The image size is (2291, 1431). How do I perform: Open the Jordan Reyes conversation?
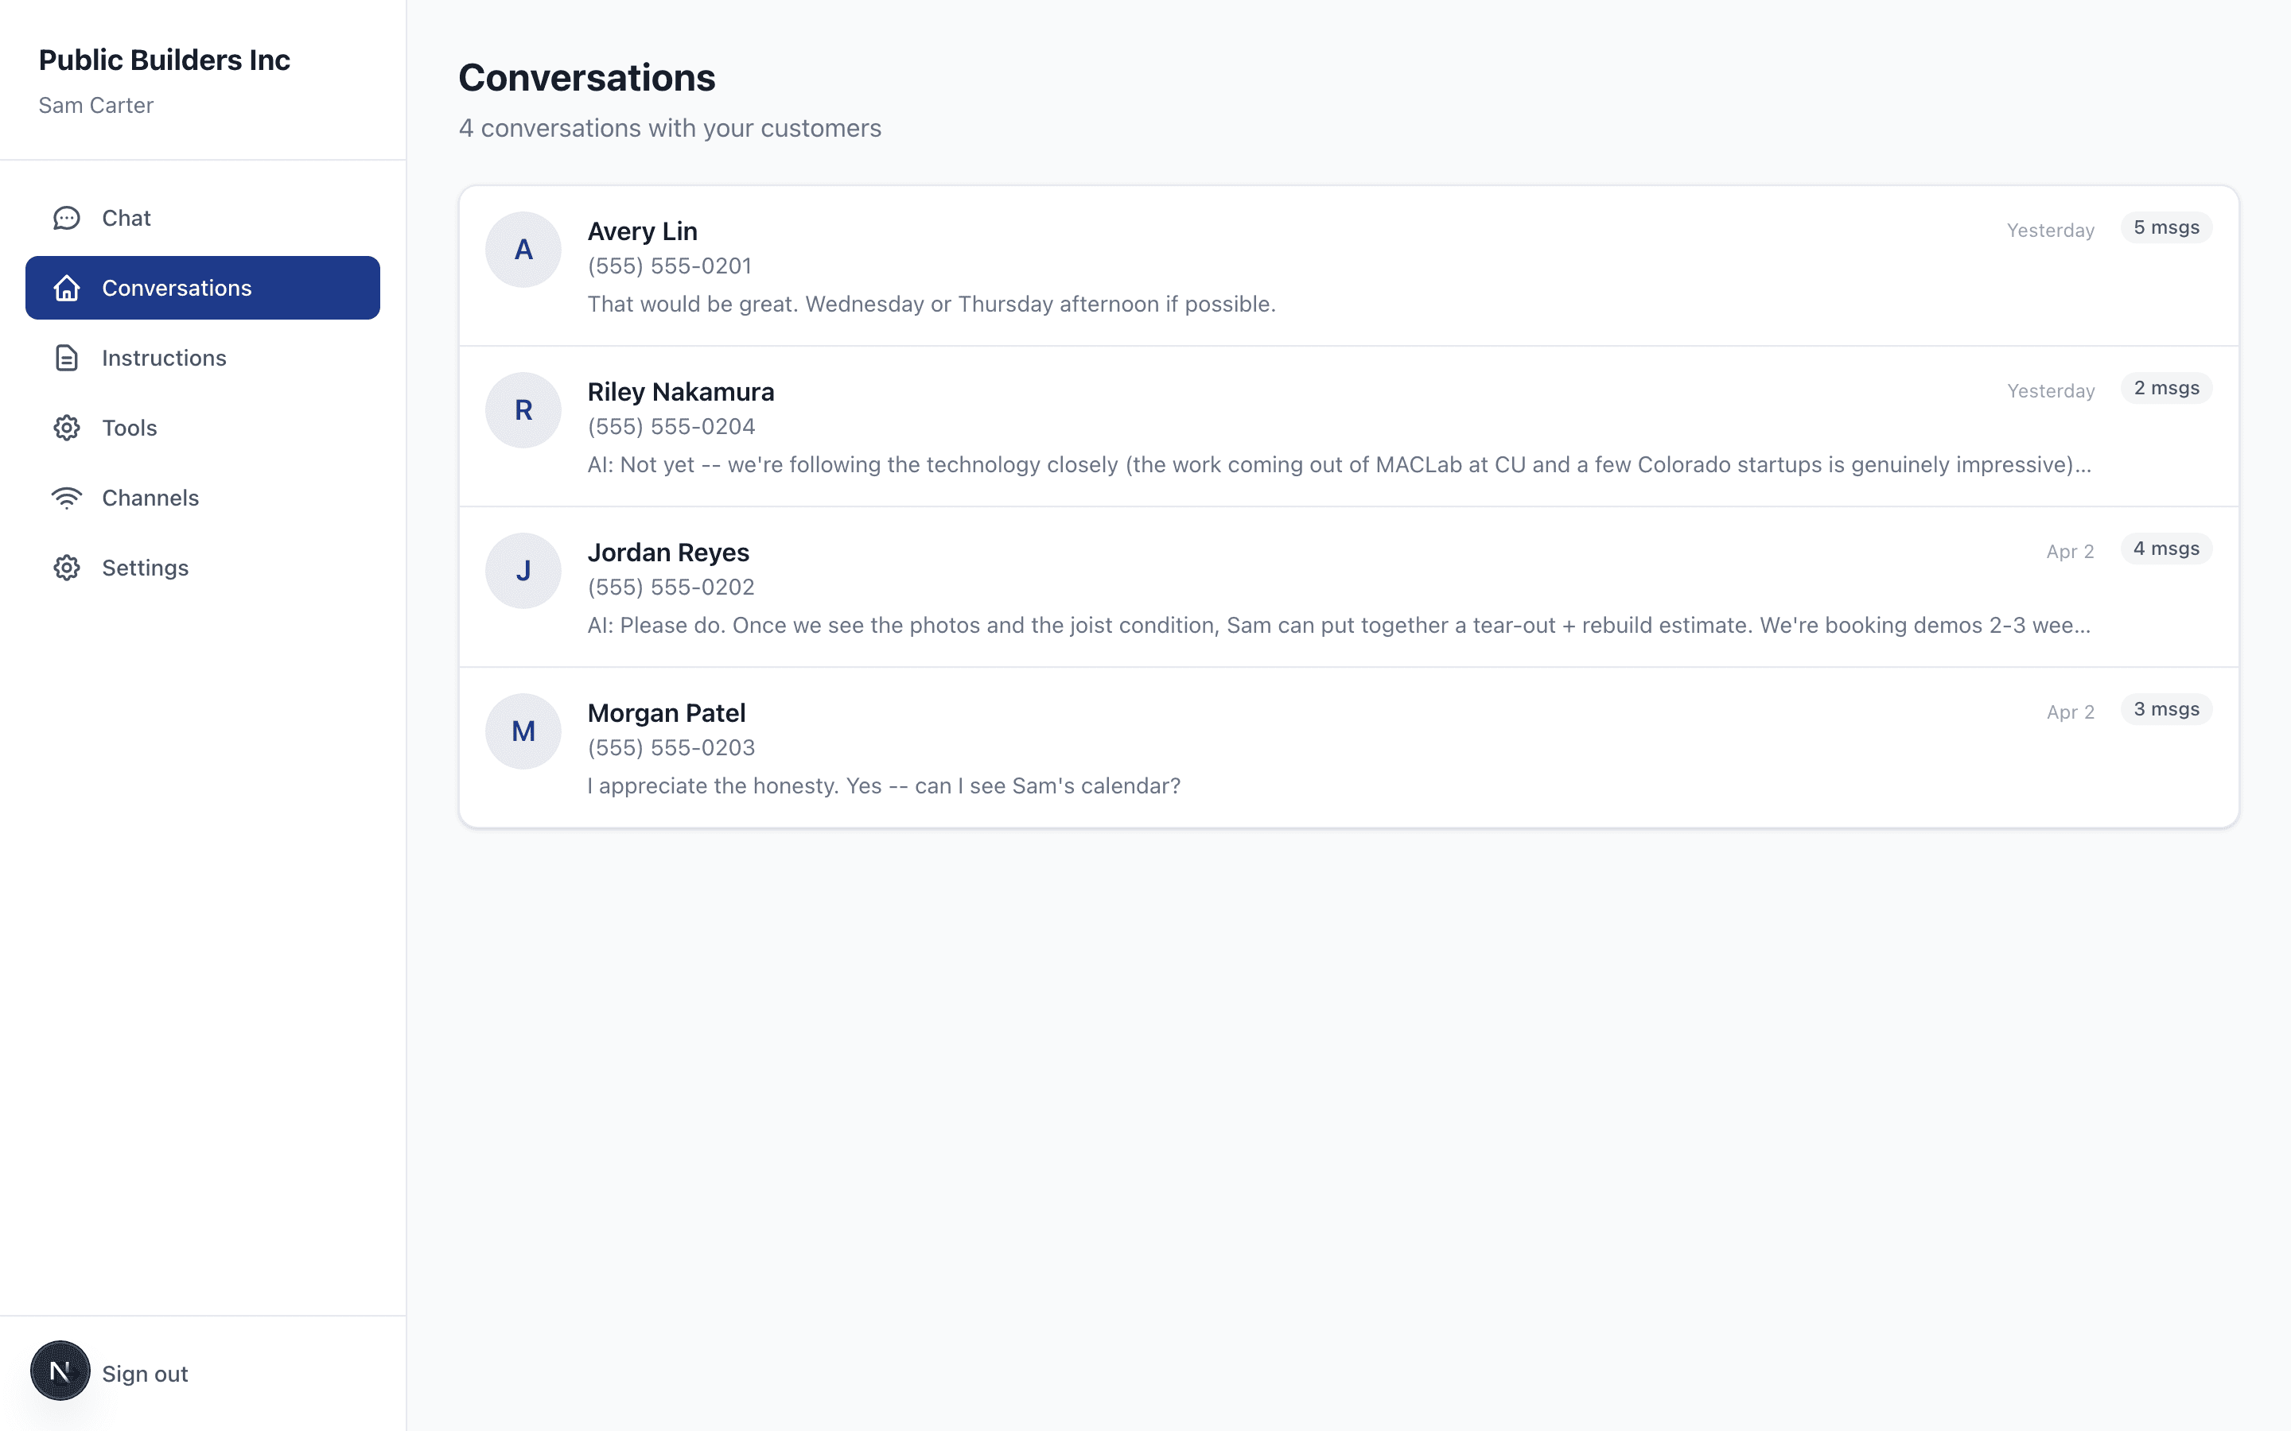[1136, 587]
